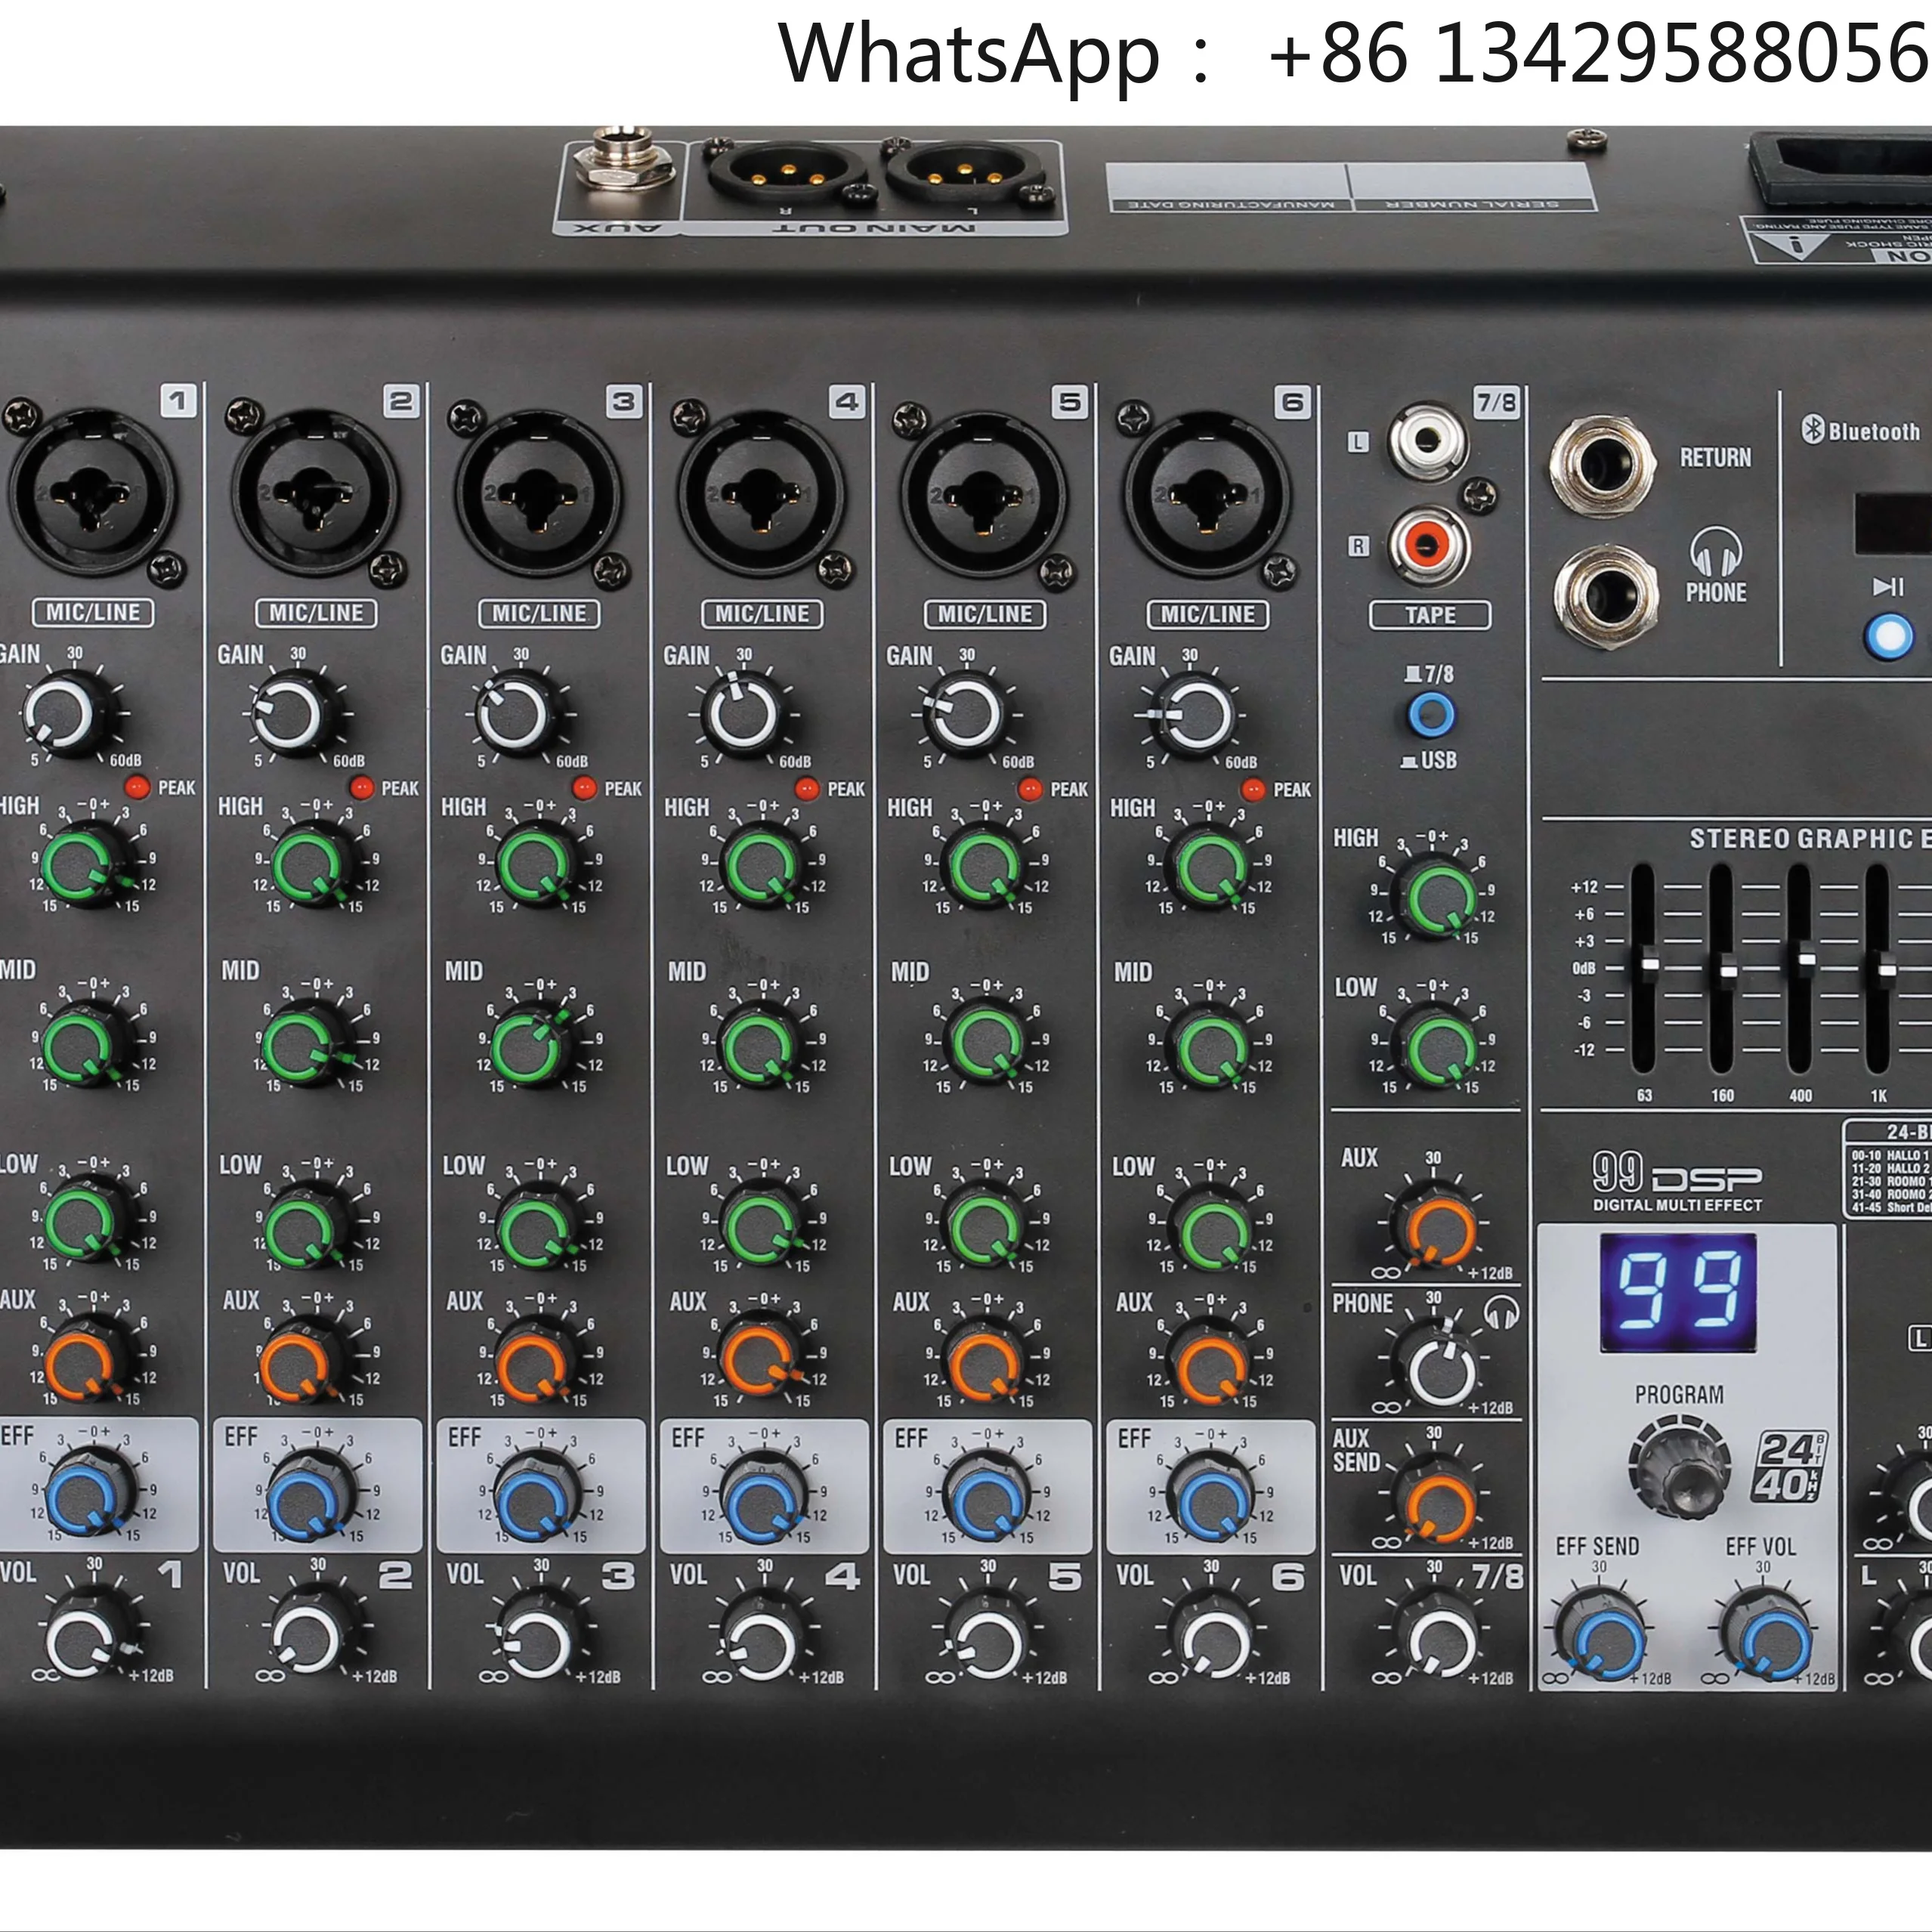Click the 99 DSP logo
The image size is (1932, 1932).
pyautogui.click(x=1676, y=1173)
